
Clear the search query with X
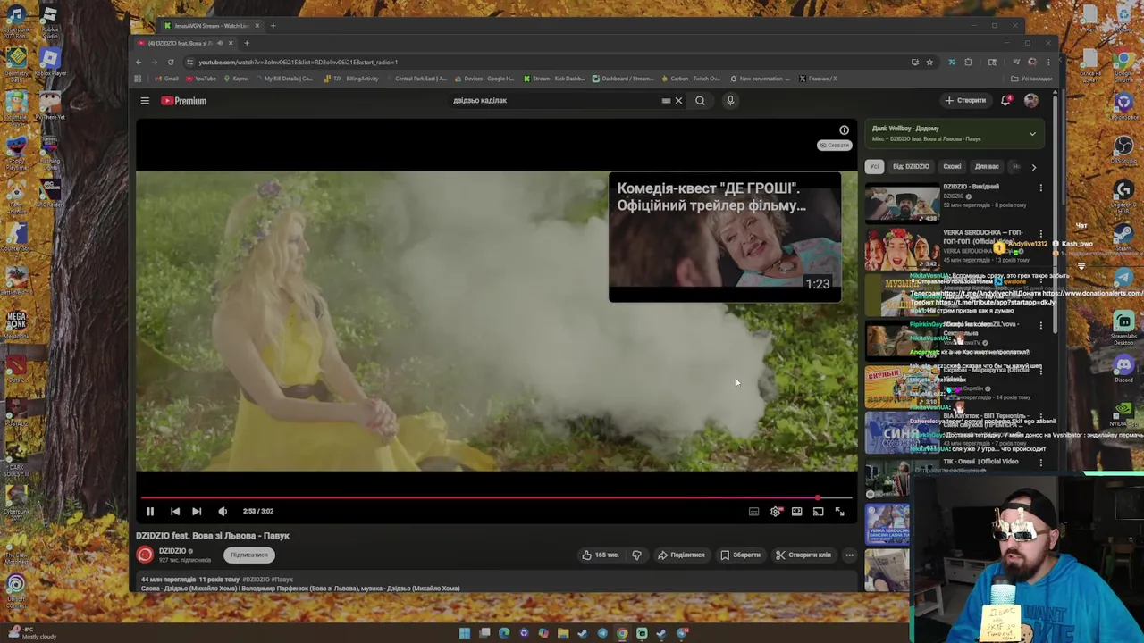pos(678,101)
